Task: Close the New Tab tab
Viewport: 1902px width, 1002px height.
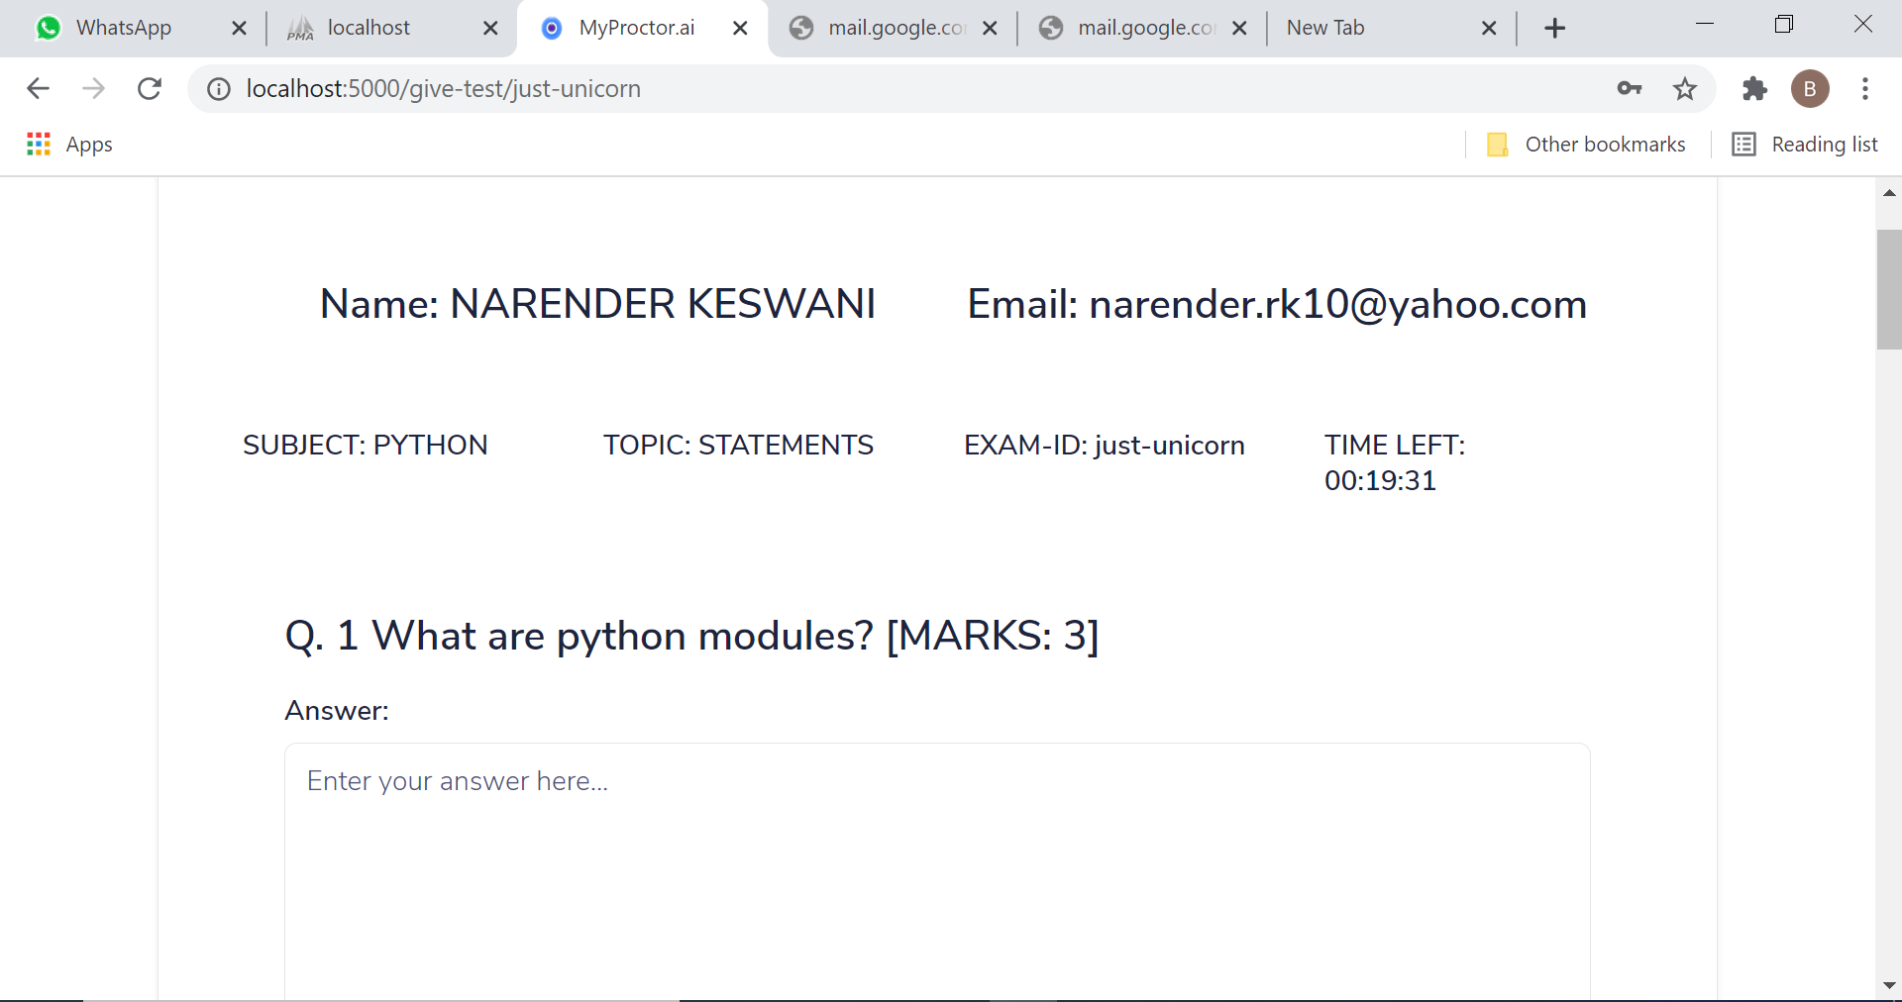Action: click(1489, 29)
